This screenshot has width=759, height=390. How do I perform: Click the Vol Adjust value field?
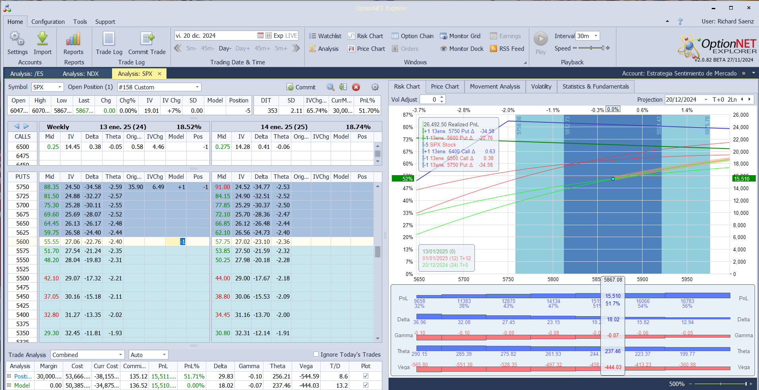coord(430,100)
